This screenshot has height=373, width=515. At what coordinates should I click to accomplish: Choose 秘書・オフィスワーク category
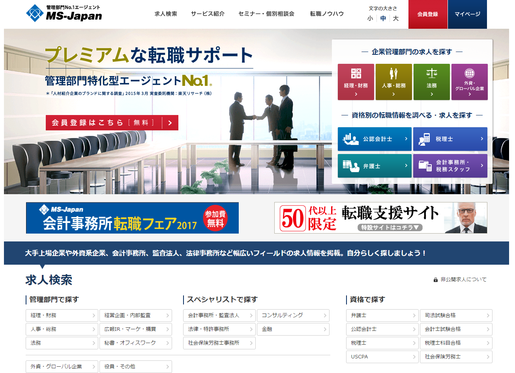(136, 343)
